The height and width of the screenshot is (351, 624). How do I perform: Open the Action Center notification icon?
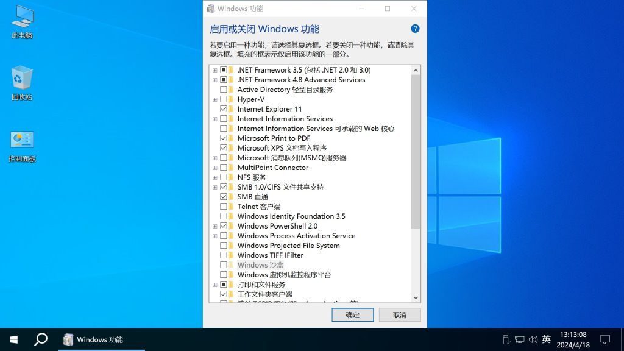click(604, 339)
